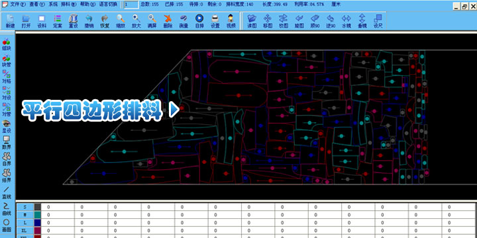Start auto nesting with 自排 button

click(x=199, y=21)
